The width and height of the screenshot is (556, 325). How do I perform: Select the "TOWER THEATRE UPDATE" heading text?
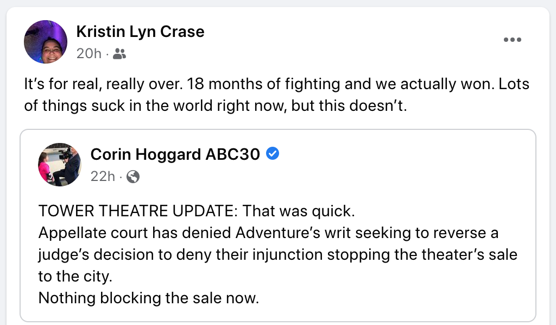pos(138,210)
